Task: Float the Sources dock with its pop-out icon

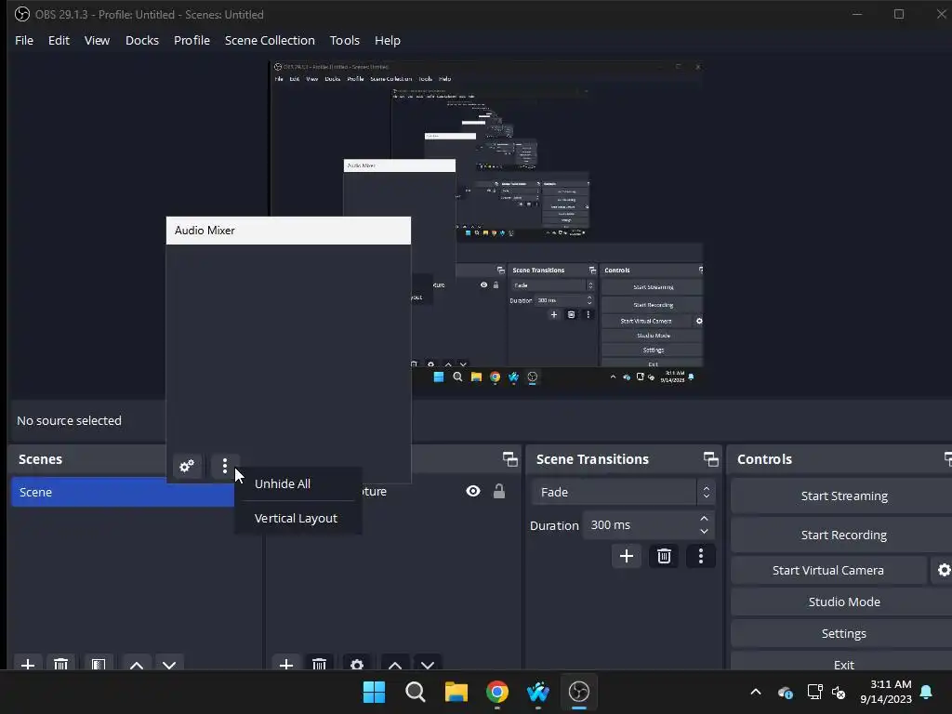Action: click(x=510, y=459)
